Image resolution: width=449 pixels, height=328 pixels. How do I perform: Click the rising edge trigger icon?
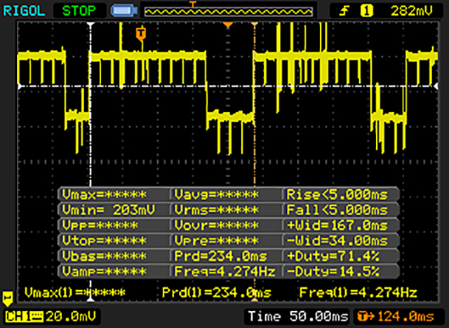click(x=344, y=11)
